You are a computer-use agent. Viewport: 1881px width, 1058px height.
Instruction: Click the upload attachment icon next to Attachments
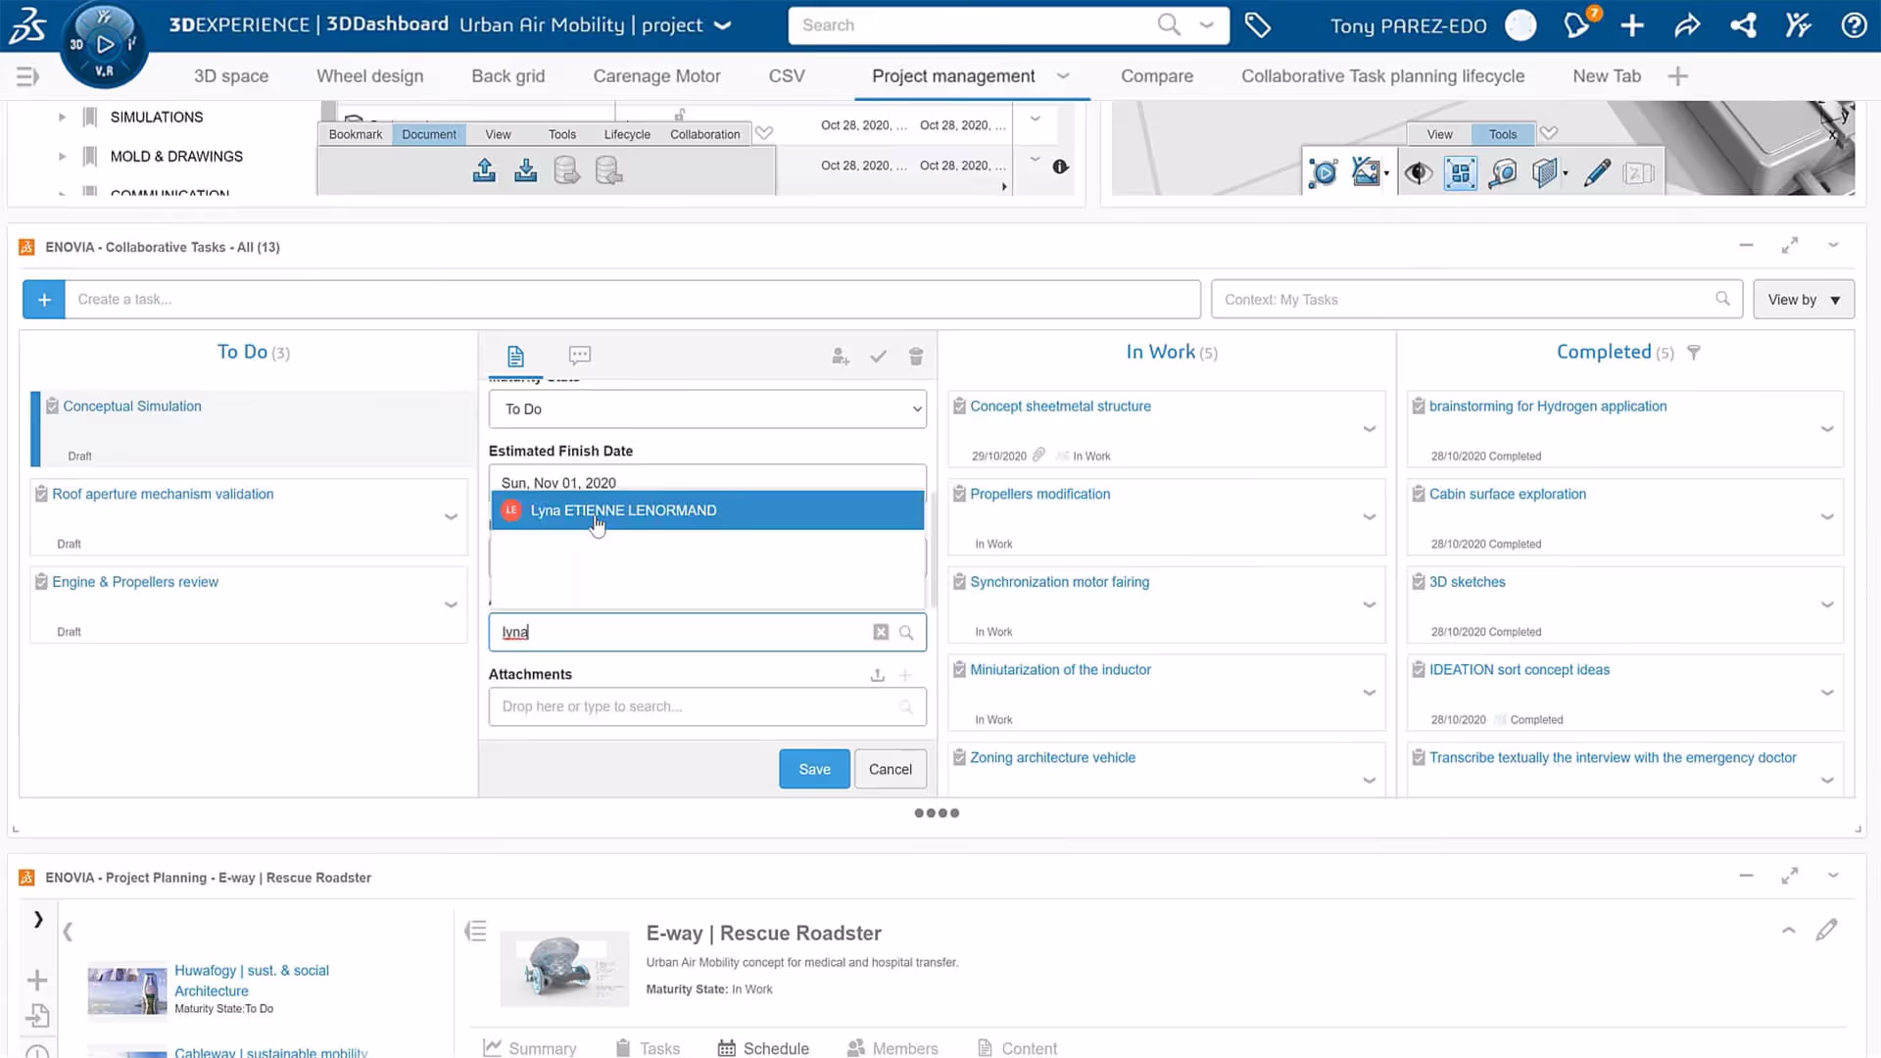(878, 675)
